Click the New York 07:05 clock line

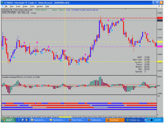point(141,60)
